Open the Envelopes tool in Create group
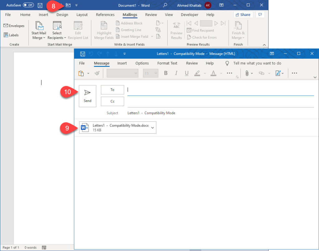The image size is (319, 251). coord(14,26)
